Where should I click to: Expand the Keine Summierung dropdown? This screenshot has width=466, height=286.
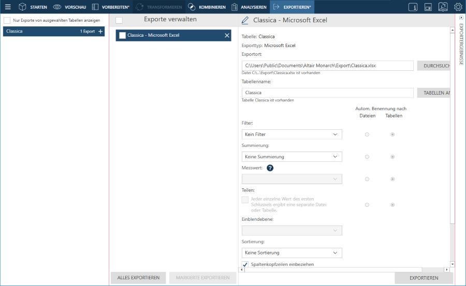292,157
